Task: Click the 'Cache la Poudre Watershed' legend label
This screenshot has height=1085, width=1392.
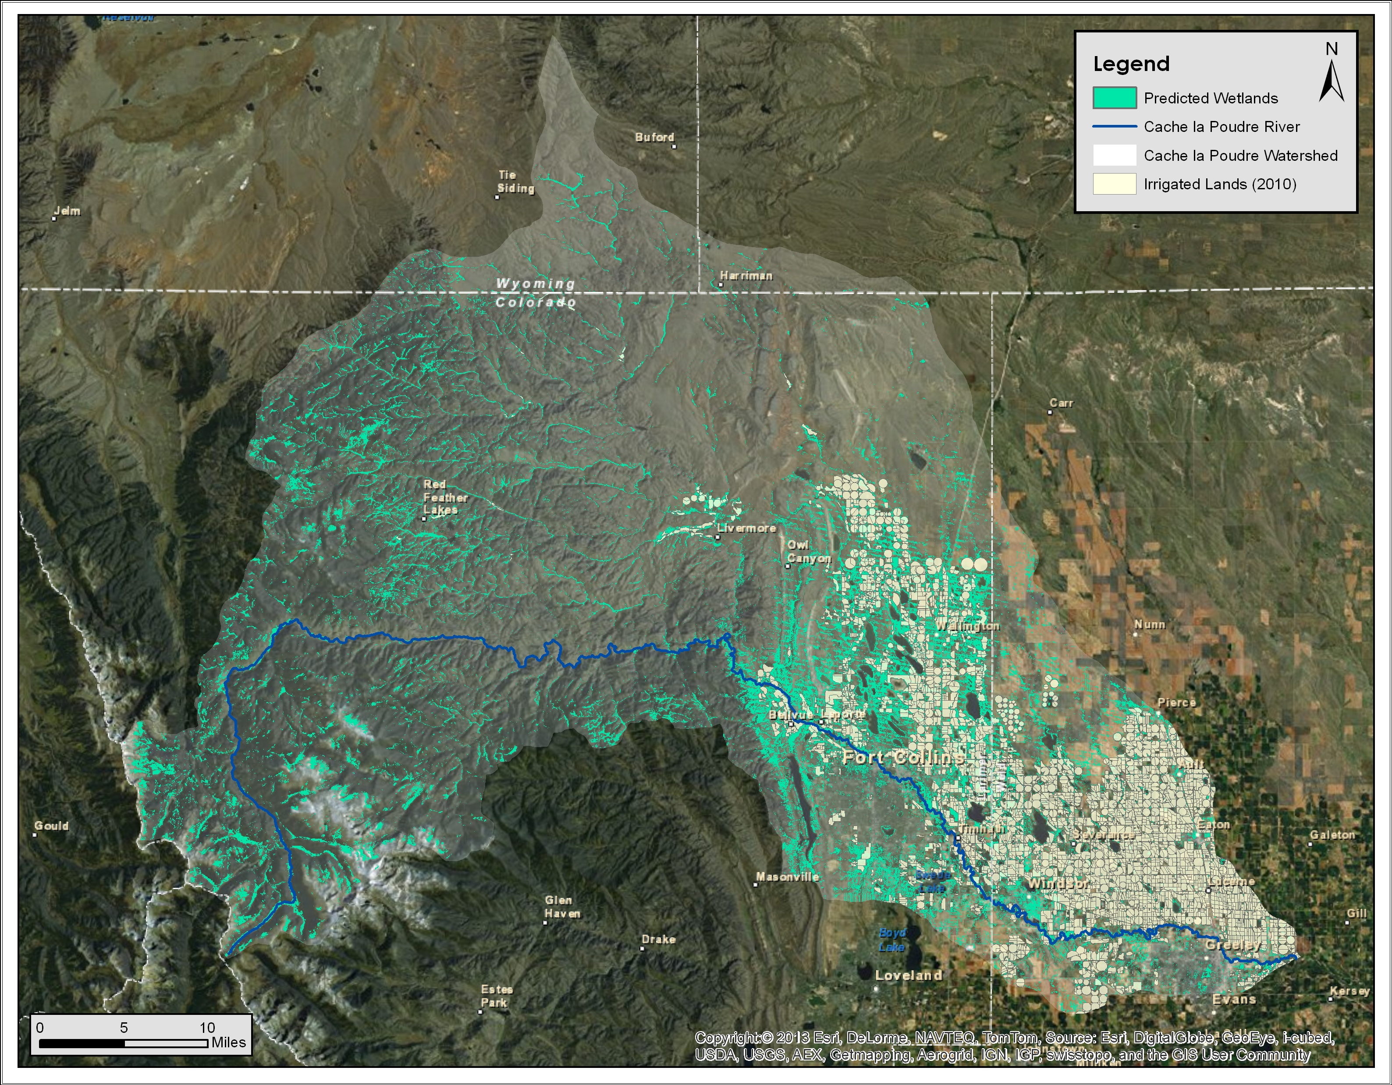Action: point(1240,156)
